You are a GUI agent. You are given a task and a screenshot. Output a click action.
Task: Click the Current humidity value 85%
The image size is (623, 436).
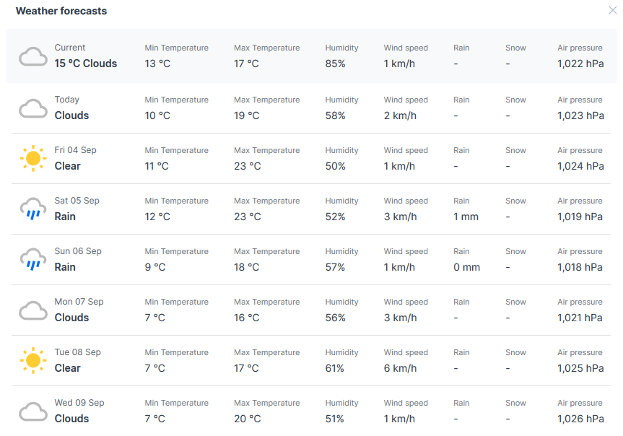tap(335, 64)
